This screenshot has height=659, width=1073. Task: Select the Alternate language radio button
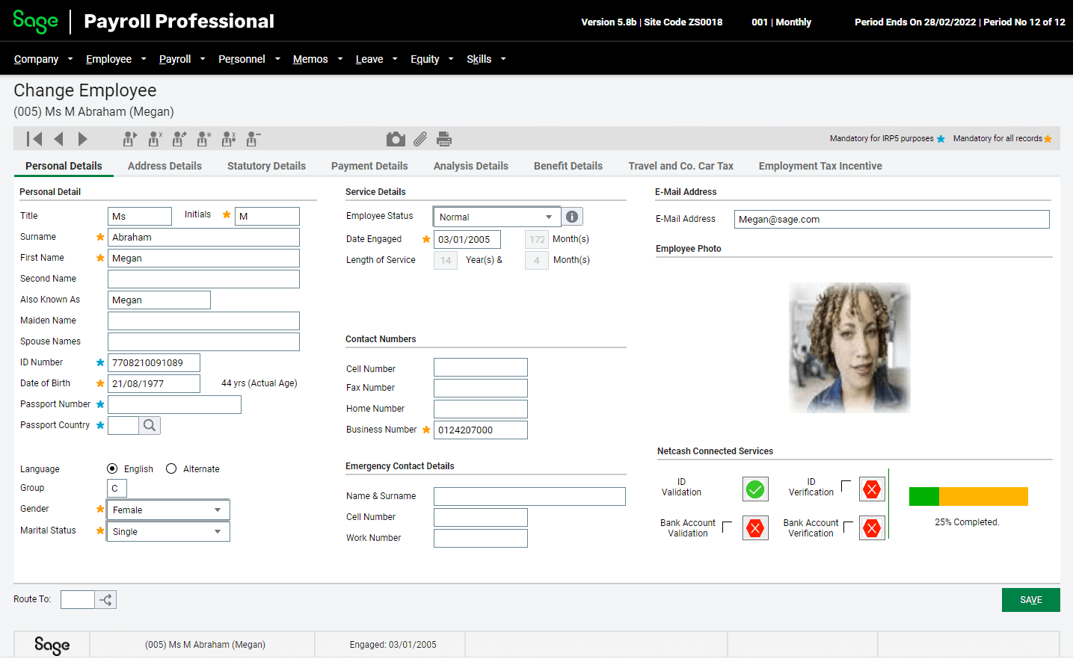tap(171, 468)
